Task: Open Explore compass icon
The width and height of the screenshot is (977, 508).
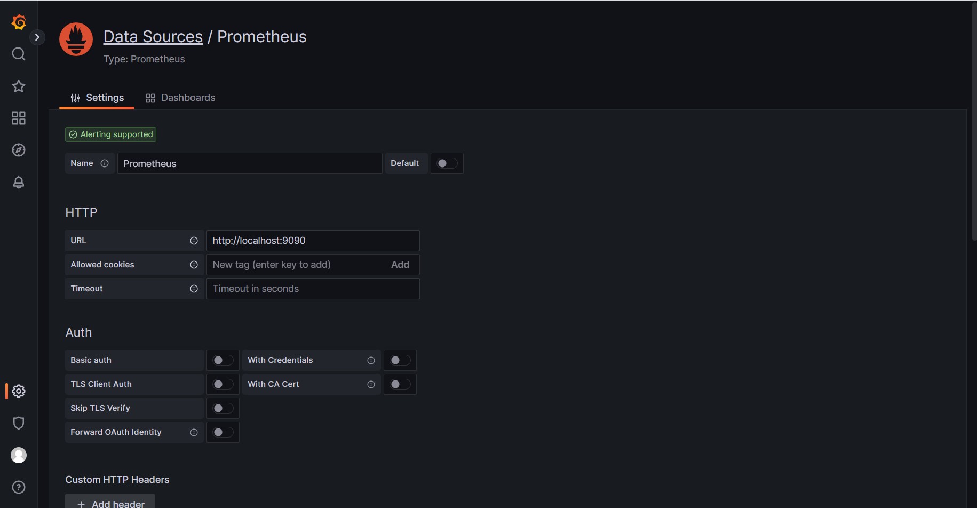Action: point(19,150)
